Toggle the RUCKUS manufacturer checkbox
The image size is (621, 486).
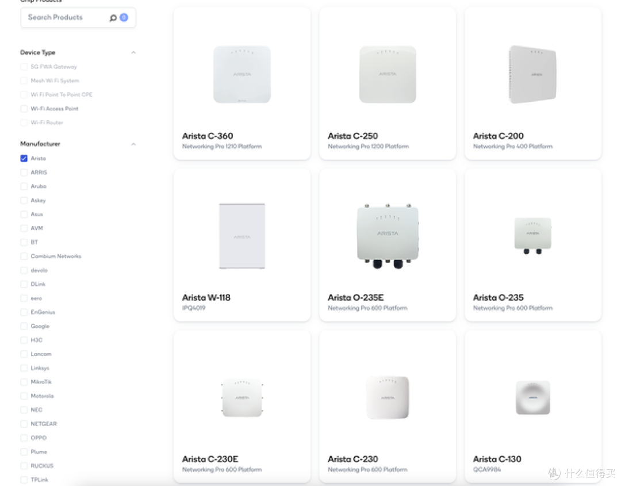click(x=24, y=466)
